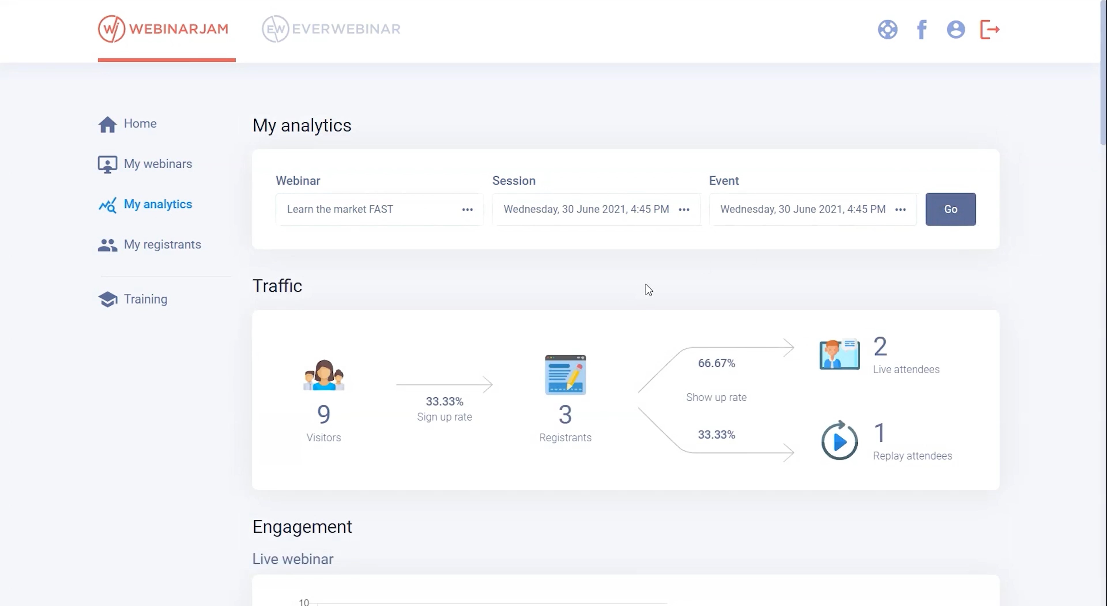Scroll down to Engagement section
Screen dimensions: 1107x606
pos(302,526)
